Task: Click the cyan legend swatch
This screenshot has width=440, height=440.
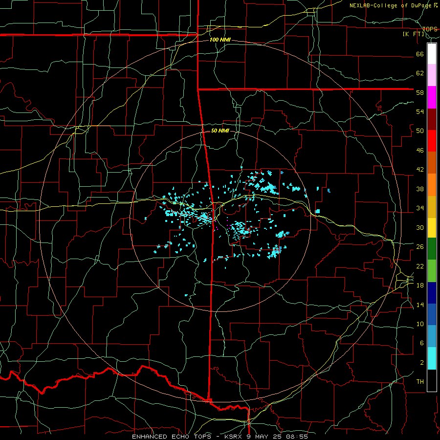Action: point(432,358)
